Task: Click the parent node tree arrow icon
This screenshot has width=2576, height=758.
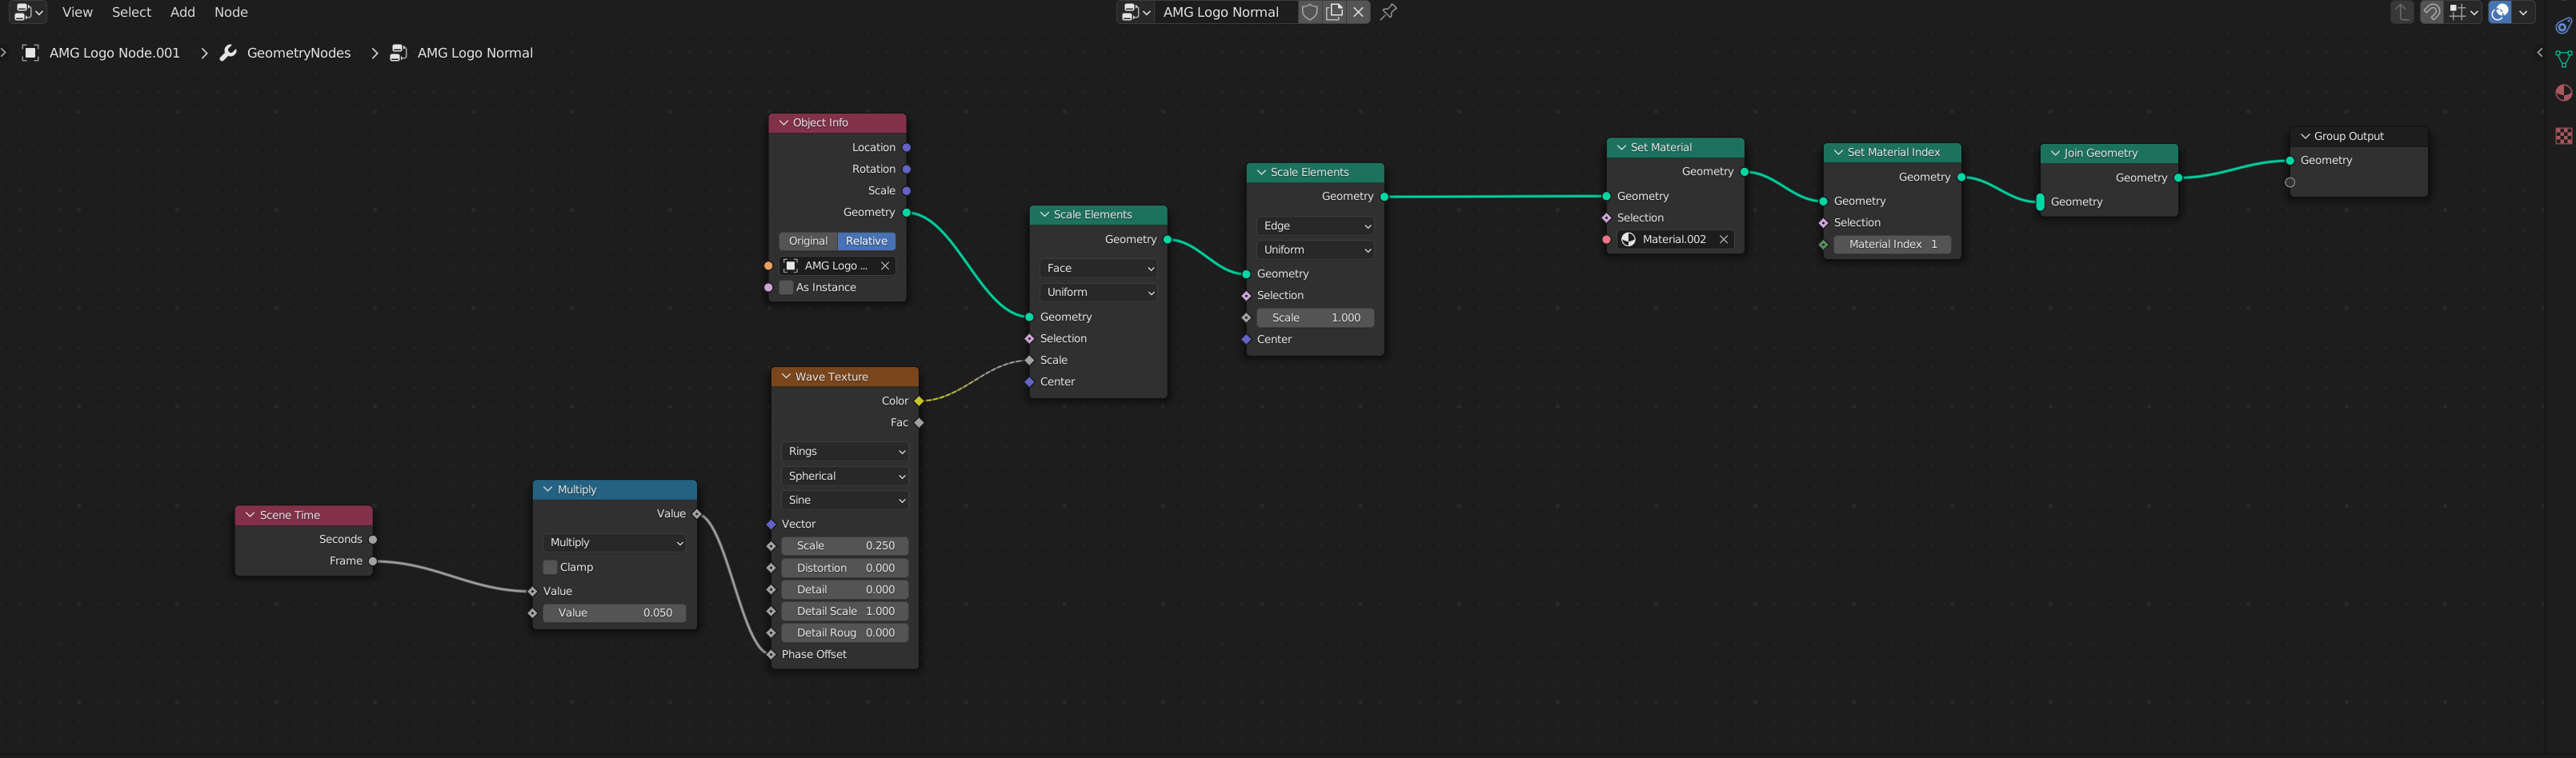Action: [2402, 12]
